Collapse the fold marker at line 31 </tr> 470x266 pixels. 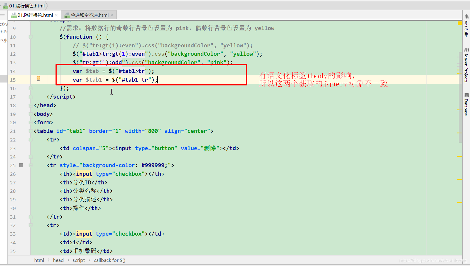pos(30,217)
